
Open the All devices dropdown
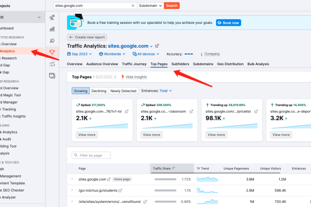click(146, 54)
